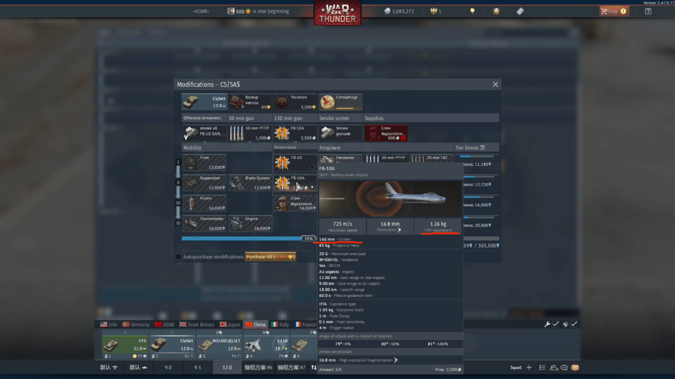
Task: Research the Tires modification
Action: click(x=204, y=163)
